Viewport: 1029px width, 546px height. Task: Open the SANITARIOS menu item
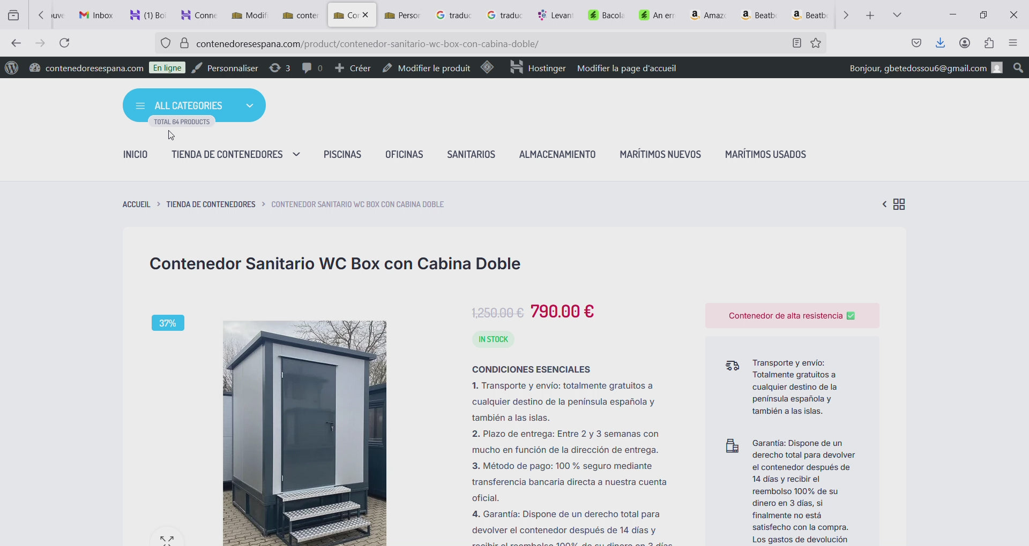[x=471, y=155]
